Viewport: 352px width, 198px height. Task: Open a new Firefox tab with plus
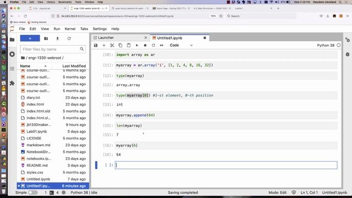point(278,8)
